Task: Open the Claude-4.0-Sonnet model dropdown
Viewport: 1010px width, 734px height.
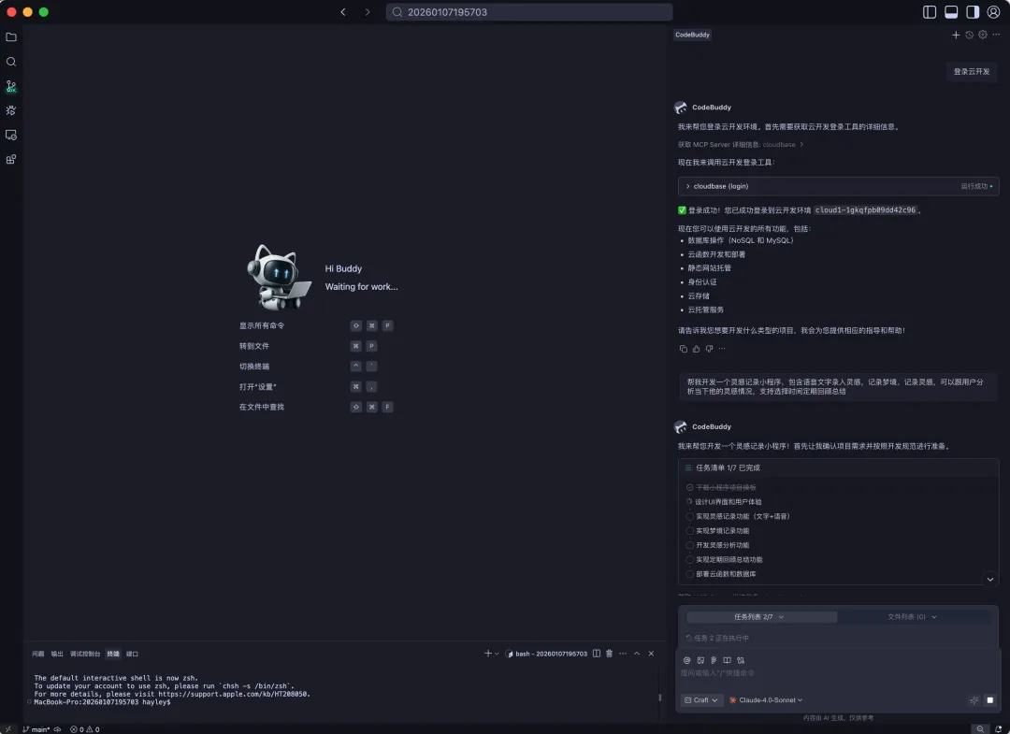Action: [x=766, y=700]
